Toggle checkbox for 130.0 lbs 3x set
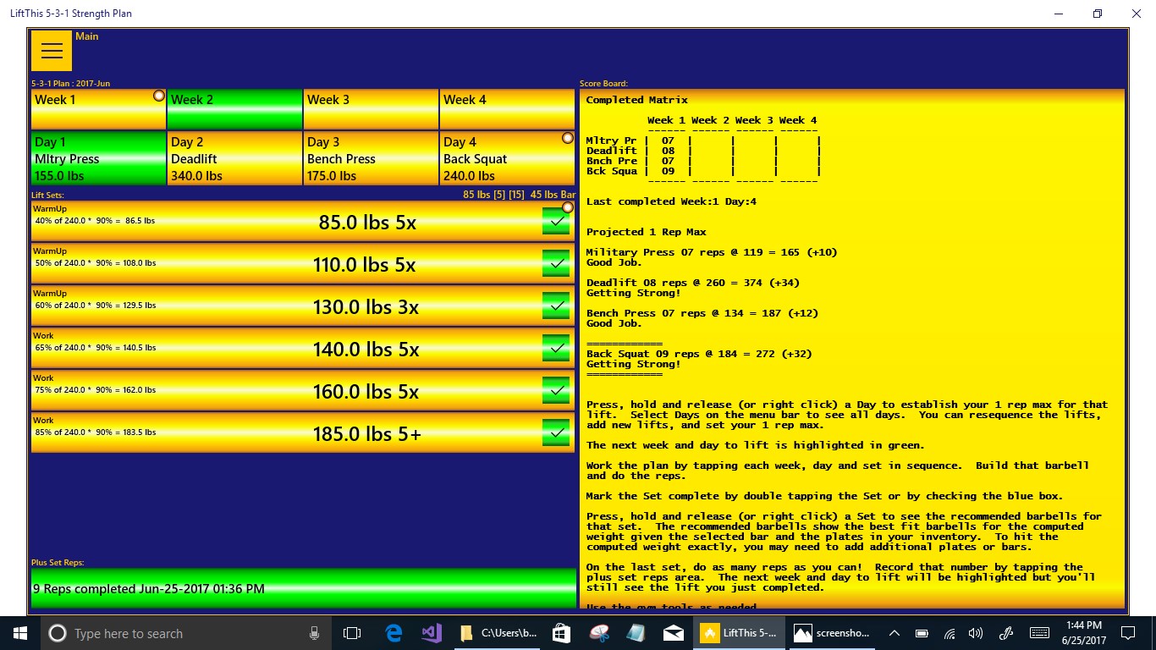Image resolution: width=1156 pixels, height=650 pixels. click(556, 306)
